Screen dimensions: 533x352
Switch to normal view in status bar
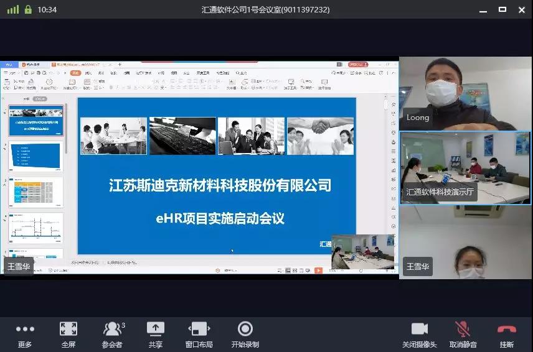tap(288, 271)
